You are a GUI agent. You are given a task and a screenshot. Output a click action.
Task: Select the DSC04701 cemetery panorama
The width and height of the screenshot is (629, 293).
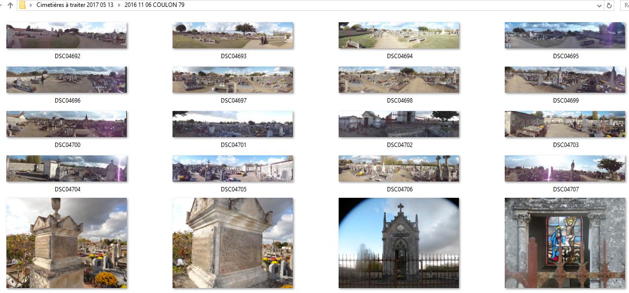pos(233,124)
